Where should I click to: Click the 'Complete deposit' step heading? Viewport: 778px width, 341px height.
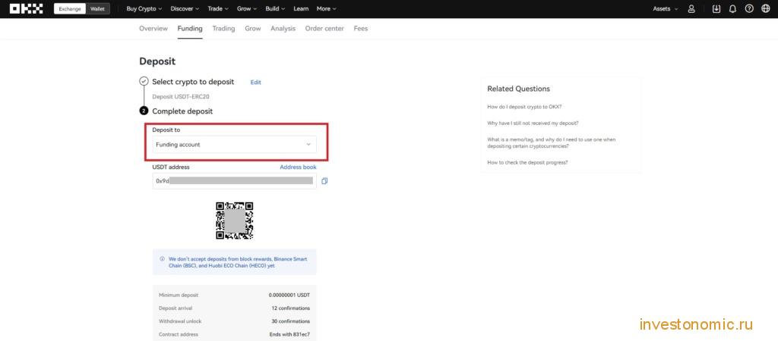point(182,111)
